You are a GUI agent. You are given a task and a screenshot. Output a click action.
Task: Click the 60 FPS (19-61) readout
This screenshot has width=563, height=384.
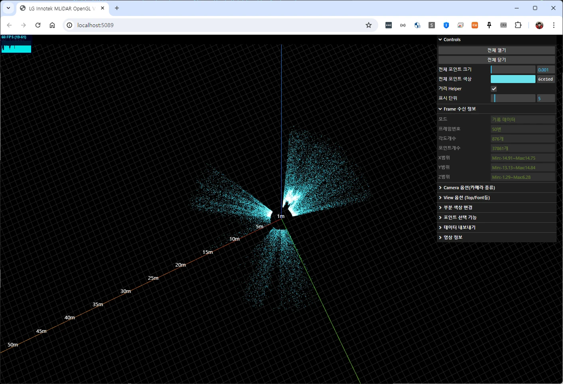click(14, 37)
